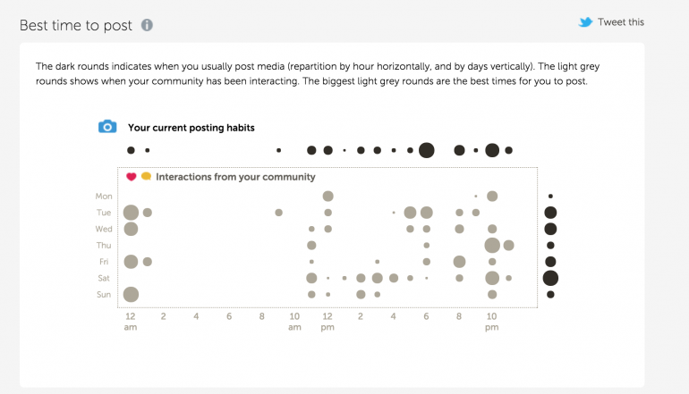Select the large grey bubble for Tue 12 am
The width and height of the screenshot is (689, 394).
click(x=131, y=213)
